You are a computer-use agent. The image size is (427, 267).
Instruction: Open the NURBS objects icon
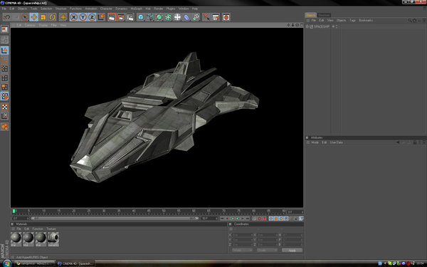click(159, 17)
